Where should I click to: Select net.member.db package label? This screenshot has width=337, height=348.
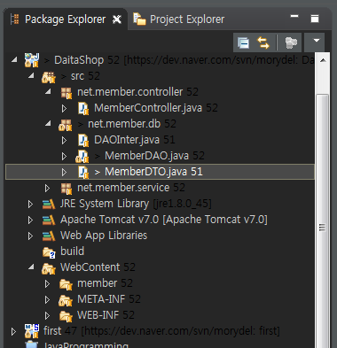coord(124,124)
